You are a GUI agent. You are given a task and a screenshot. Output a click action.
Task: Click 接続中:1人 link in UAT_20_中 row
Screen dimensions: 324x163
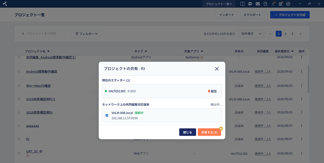pos(263,153)
